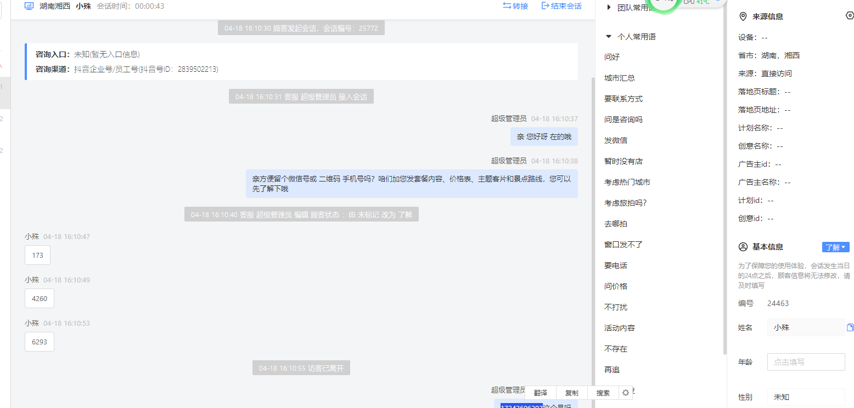The height and width of the screenshot is (408, 854).
Task: Click the customer message 4260
Action: click(x=40, y=298)
